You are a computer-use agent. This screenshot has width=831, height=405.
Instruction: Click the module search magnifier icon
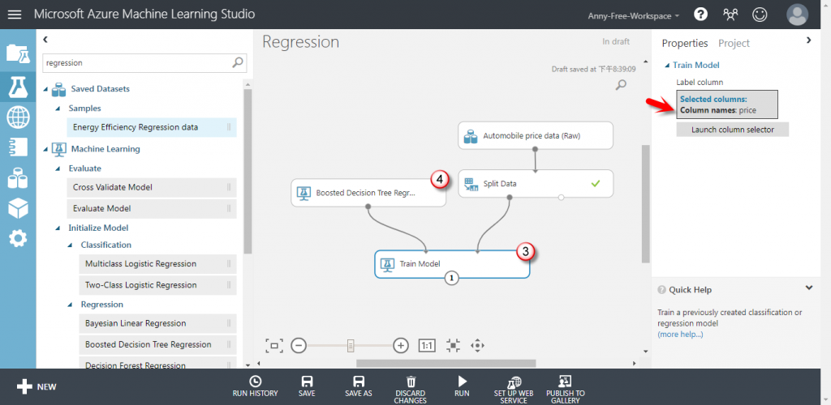pyautogui.click(x=238, y=62)
